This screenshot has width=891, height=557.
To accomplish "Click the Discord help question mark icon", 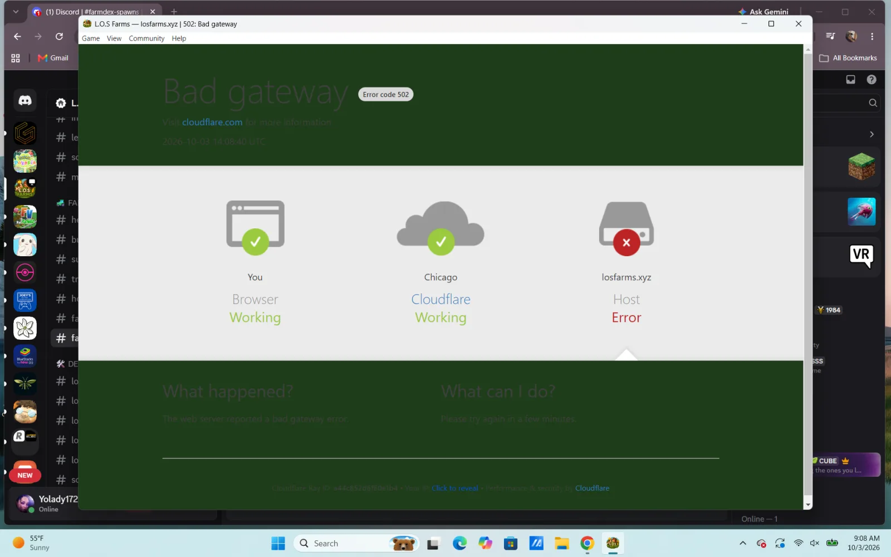I will [x=872, y=80].
